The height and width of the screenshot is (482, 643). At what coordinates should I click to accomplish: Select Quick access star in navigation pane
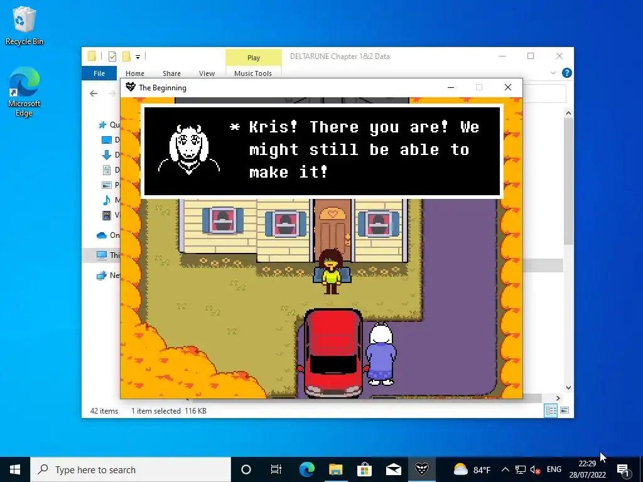[109, 125]
